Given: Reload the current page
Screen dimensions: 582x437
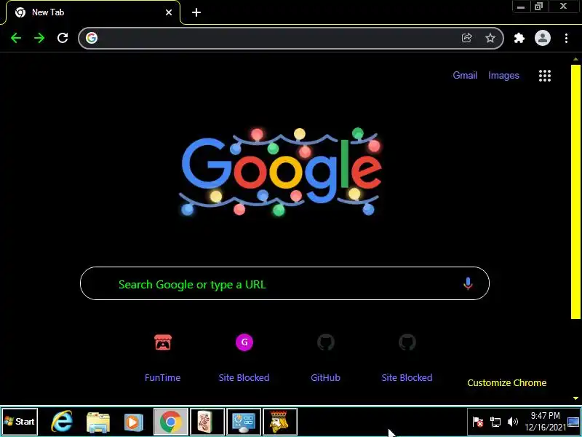Looking at the screenshot, I should click(x=63, y=38).
